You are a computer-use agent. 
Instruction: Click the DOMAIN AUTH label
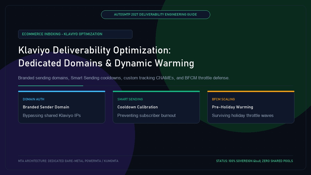tap(33, 99)
